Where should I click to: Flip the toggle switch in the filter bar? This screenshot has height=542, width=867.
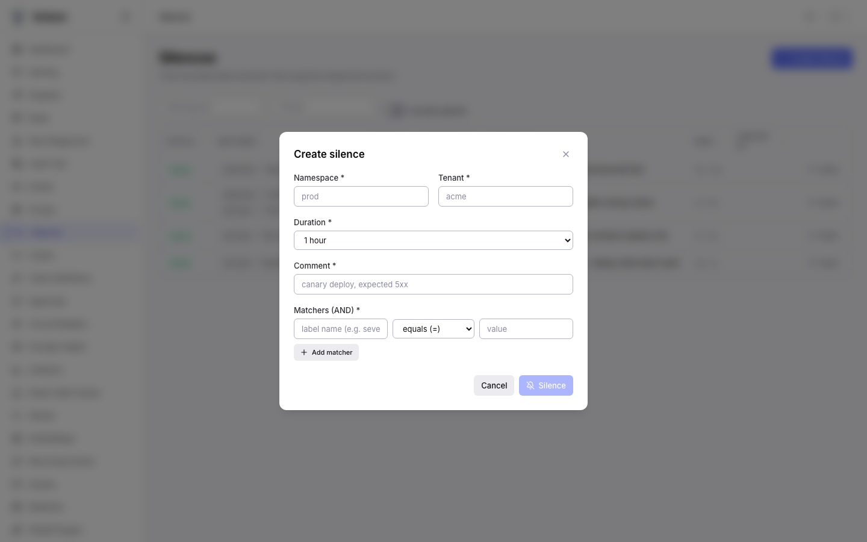pyautogui.click(x=397, y=111)
